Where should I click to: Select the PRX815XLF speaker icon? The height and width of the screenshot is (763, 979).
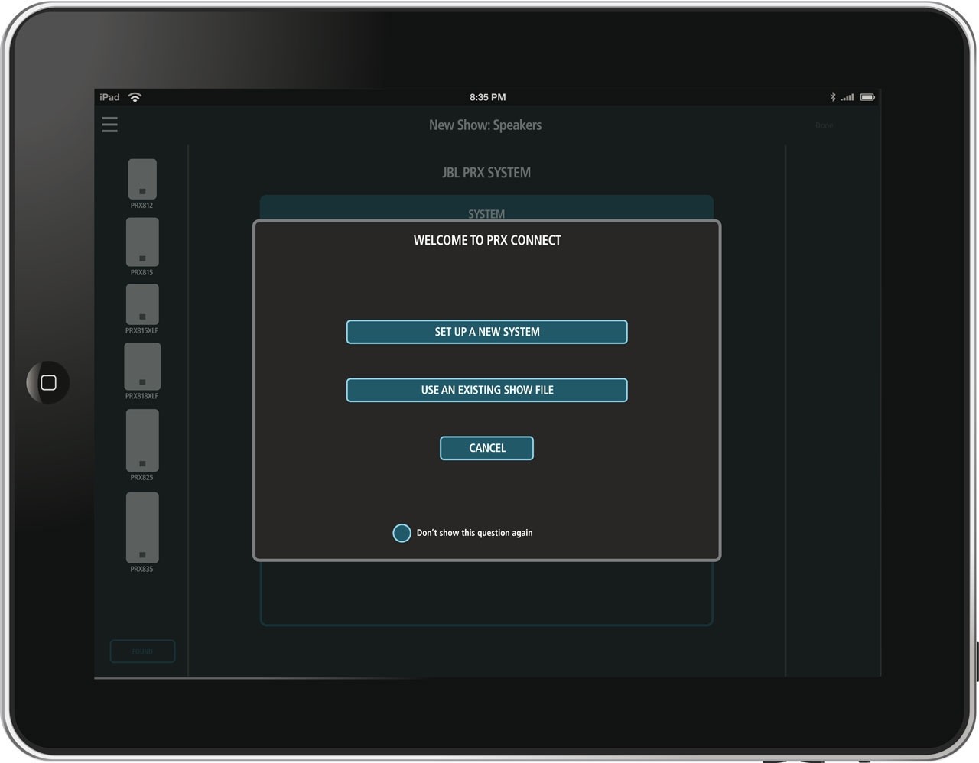click(142, 304)
